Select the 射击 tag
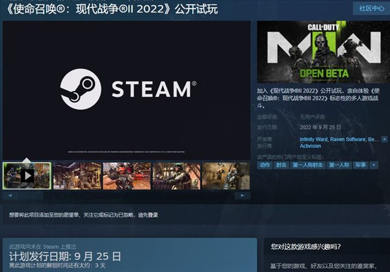Image resolution: width=390 pixels, height=272 pixels. (x=281, y=165)
